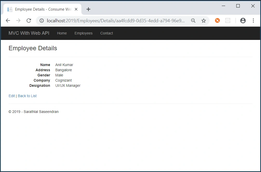Click the Edit link
Viewport: 261px width, 172px height.
click(12, 96)
